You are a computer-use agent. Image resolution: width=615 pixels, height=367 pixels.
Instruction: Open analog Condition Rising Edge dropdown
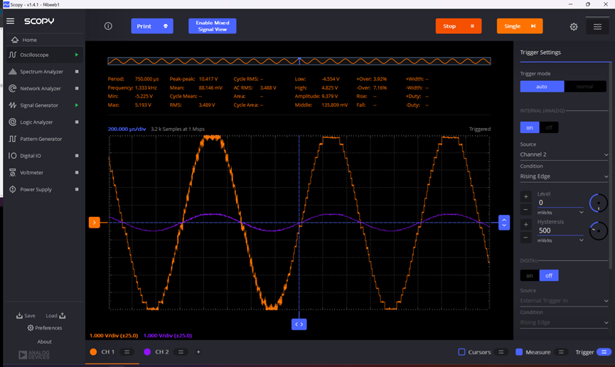pos(564,176)
